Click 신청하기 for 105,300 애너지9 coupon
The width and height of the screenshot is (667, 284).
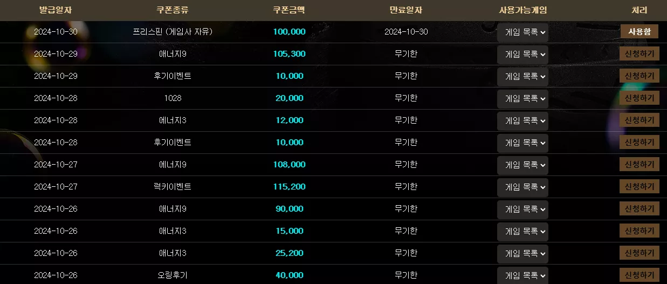(x=640, y=53)
